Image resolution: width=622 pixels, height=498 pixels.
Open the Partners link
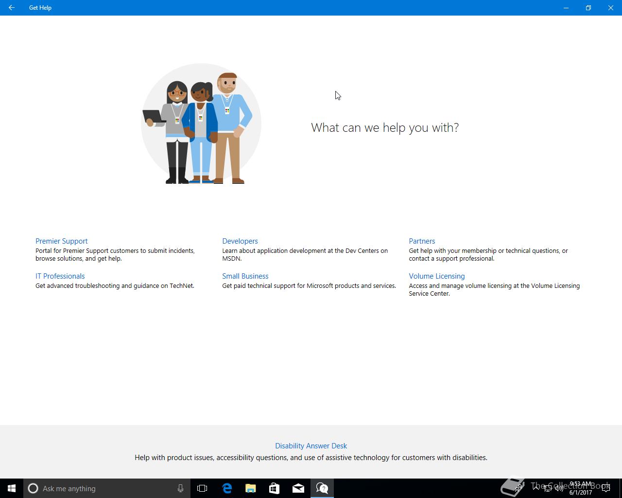coord(422,241)
